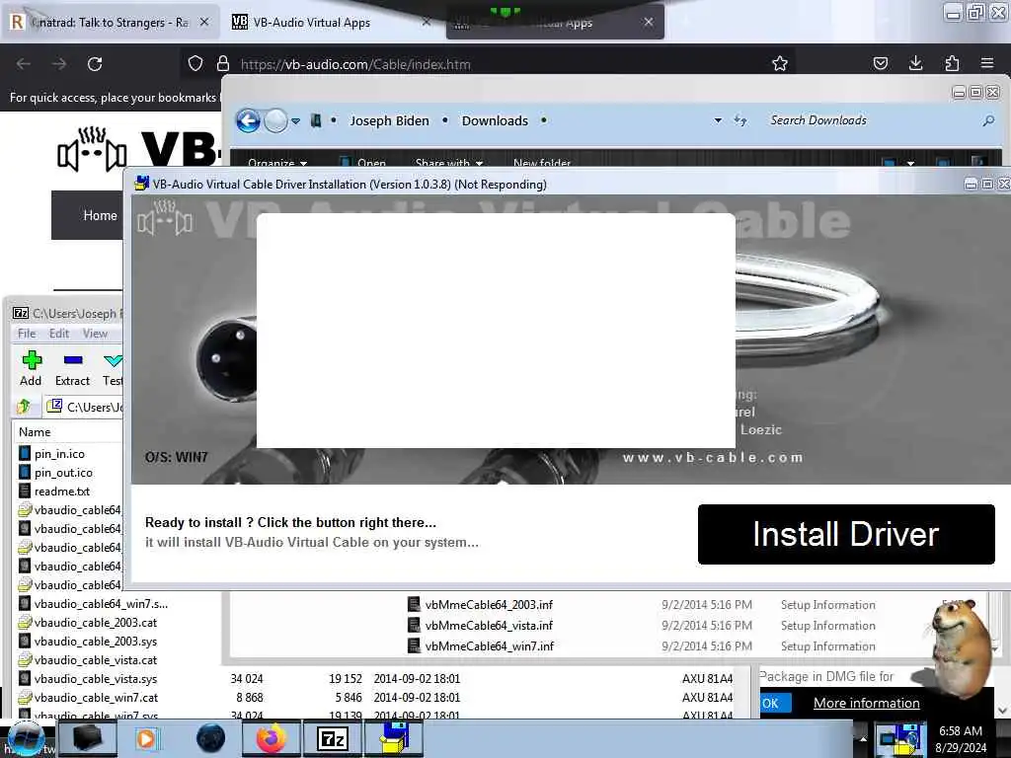Click the Install Driver button
The image size is (1011, 758).
846,534
